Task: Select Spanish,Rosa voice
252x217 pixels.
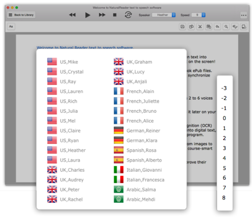Action: (x=135, y=150)
